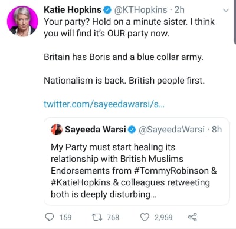Viewport: 236px width, 229px height.
Task: Expand the tweet options chevron
Action: point(227,10)
